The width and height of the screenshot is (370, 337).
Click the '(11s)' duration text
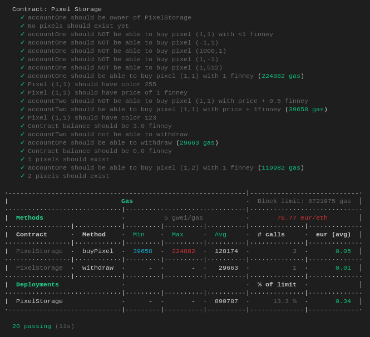point(65,326)
